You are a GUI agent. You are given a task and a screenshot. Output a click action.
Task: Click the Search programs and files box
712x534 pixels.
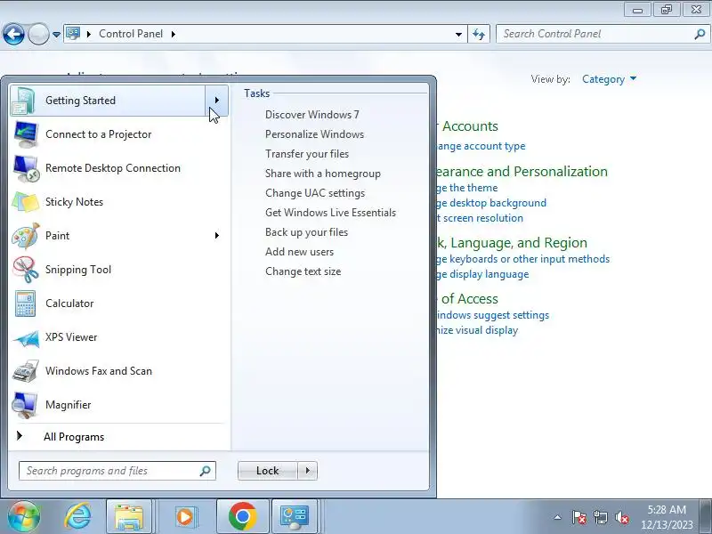117,471
